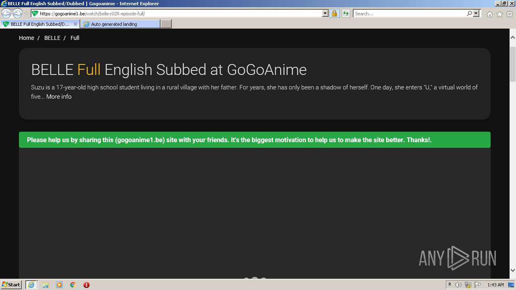Open Internet Explorer from the taskbar
Image resolution: width=516 pixels, height=290 pixels.
tap(31, 285)
